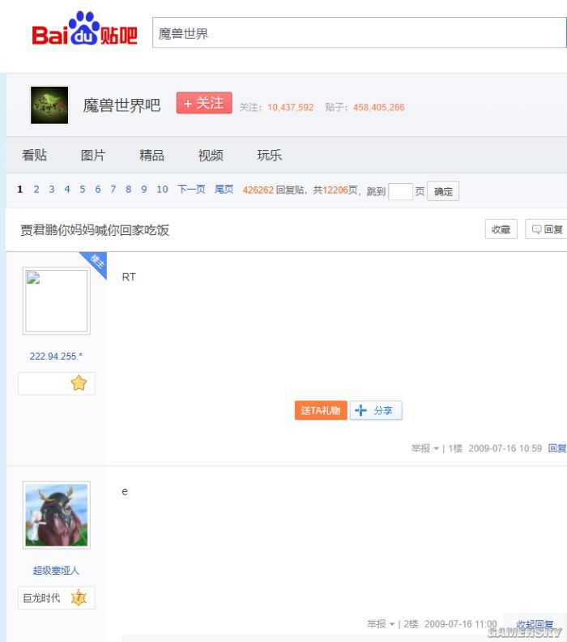Image resolution: width=567 pixels, height=642 pixels.
Task: Click the reply count 426262
Action: point(258,190)
